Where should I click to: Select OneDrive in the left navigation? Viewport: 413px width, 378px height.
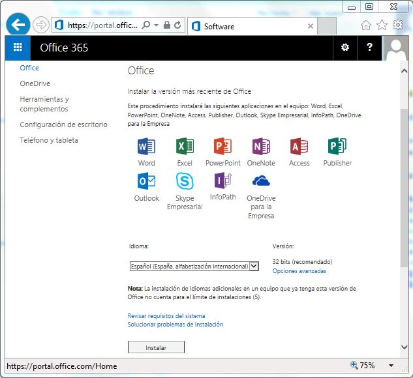pos(35,83)
